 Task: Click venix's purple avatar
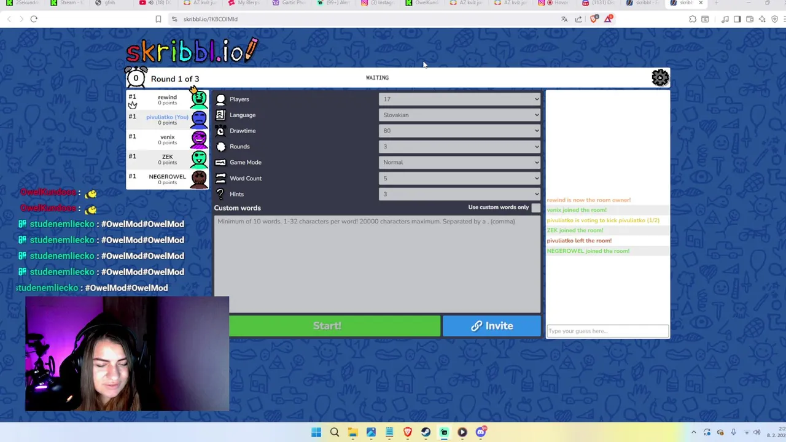(199, 139)
